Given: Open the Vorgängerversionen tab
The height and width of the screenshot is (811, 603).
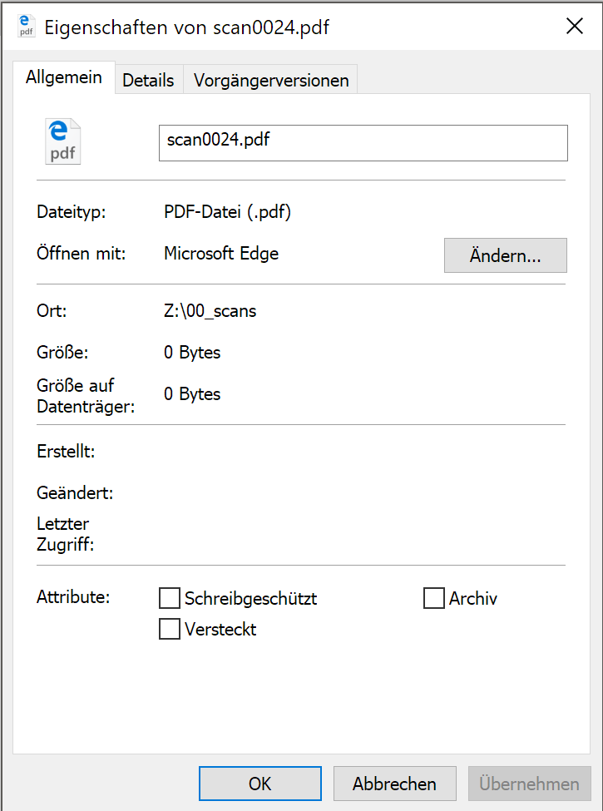Looking at the screenshot, I should coord(270,81).
